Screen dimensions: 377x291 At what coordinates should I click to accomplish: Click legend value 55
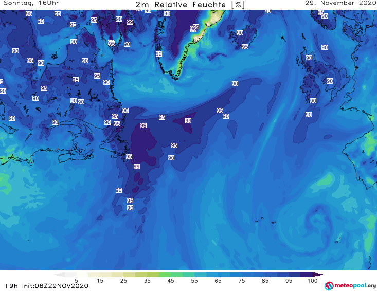click(x=194, y=281)
